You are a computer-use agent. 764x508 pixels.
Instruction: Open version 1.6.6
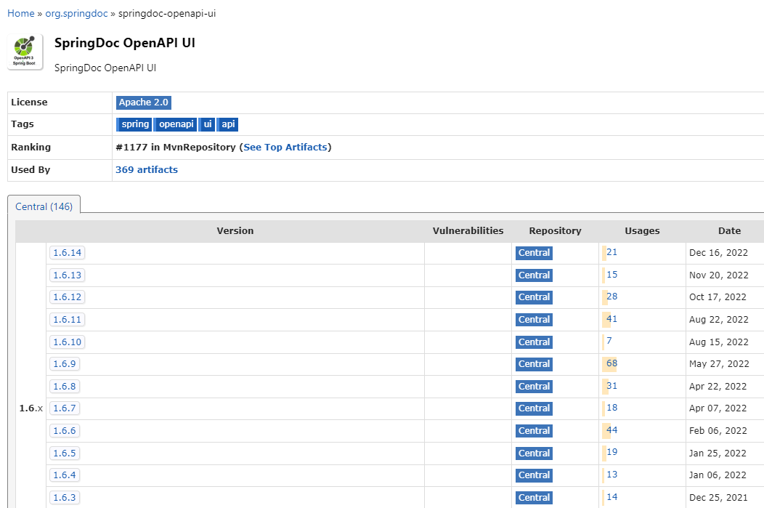[x=65, y=431]
